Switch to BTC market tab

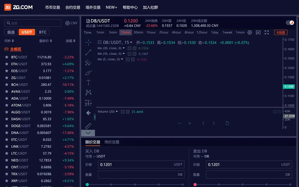pyautogui.click(x=43, y=32)
